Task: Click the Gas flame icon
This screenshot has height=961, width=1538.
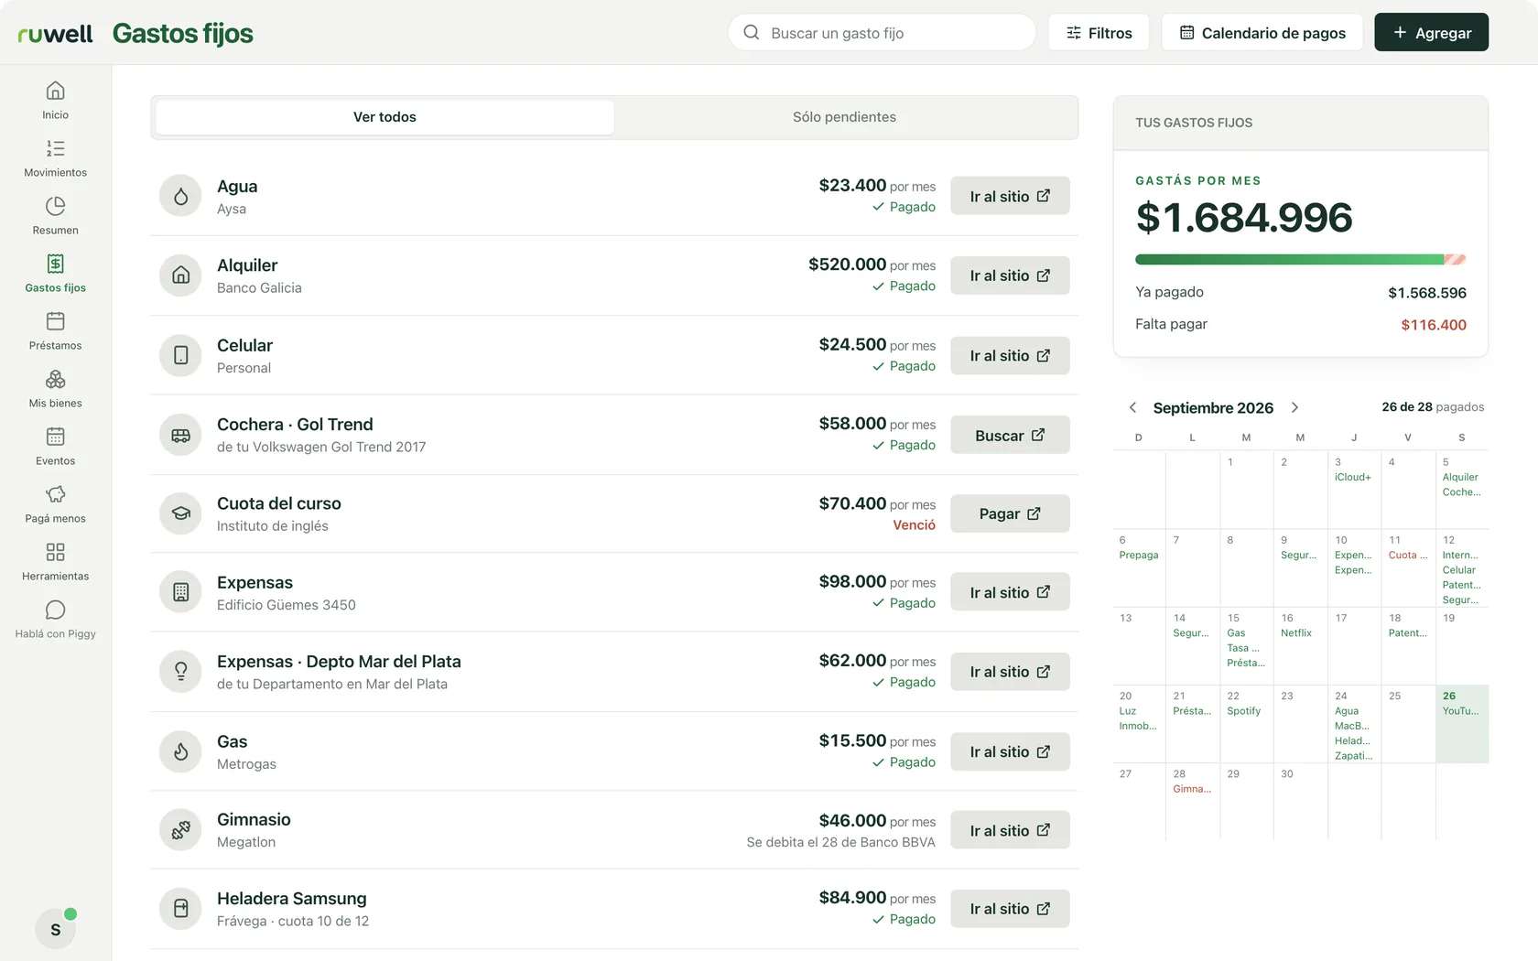Action: (x=180, y=751)
